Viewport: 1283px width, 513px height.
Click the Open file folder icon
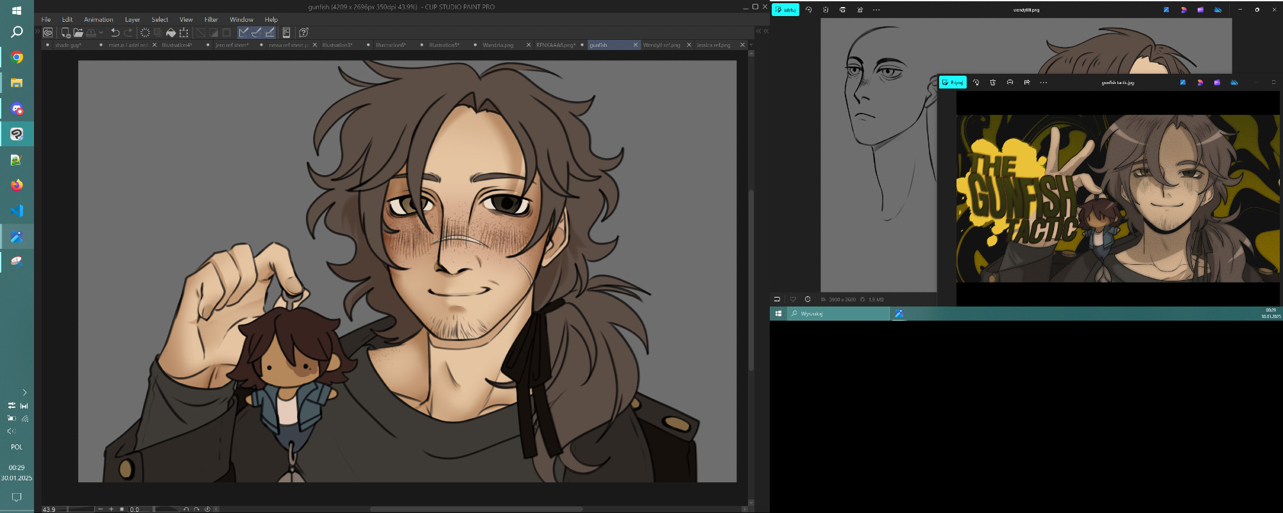pyautogui.click(x=78, y=32)
